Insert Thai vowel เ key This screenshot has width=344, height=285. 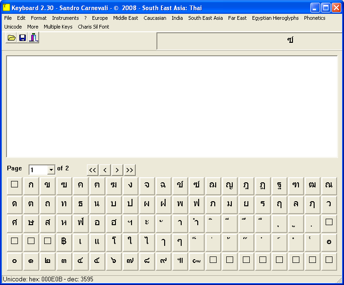(80, 243)
